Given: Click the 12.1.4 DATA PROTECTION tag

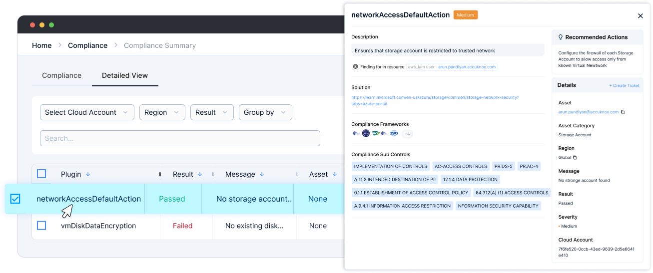Looking at the screenshot, I should point(470,179).
